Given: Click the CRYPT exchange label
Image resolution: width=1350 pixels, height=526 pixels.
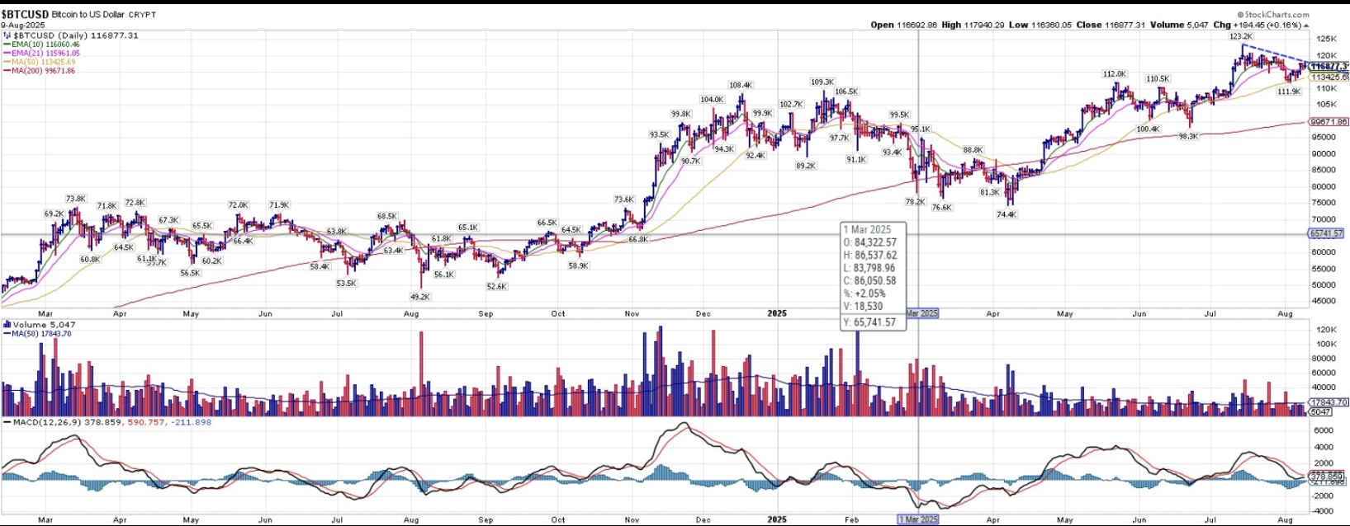Looking at the screenshot, I should pos(142,15).
